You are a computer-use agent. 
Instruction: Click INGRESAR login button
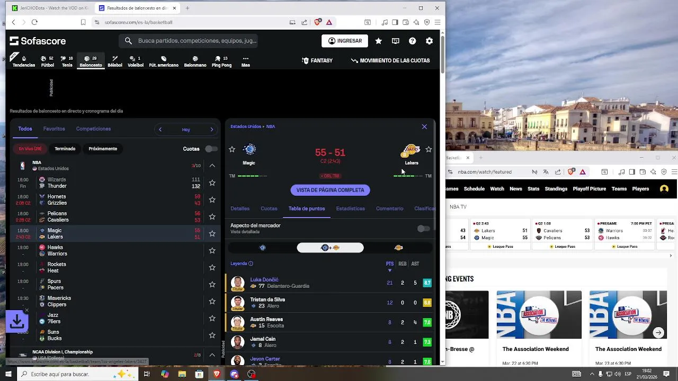[x=345, y=41]
